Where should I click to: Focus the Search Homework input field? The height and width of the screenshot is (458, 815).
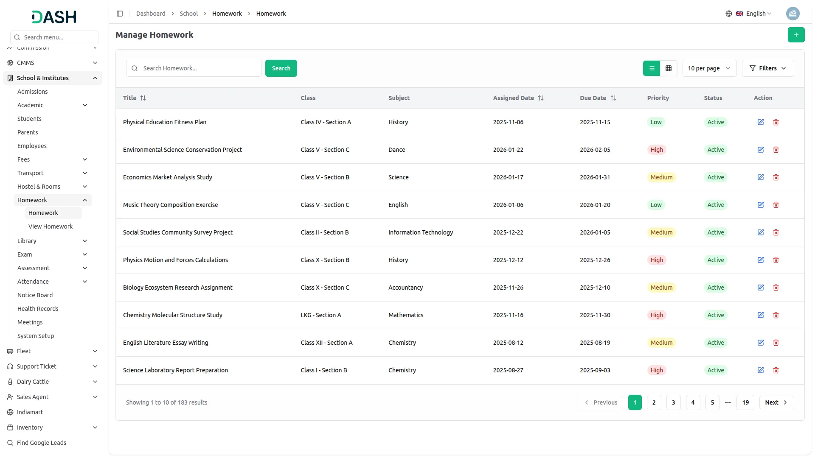click(200, 68)
